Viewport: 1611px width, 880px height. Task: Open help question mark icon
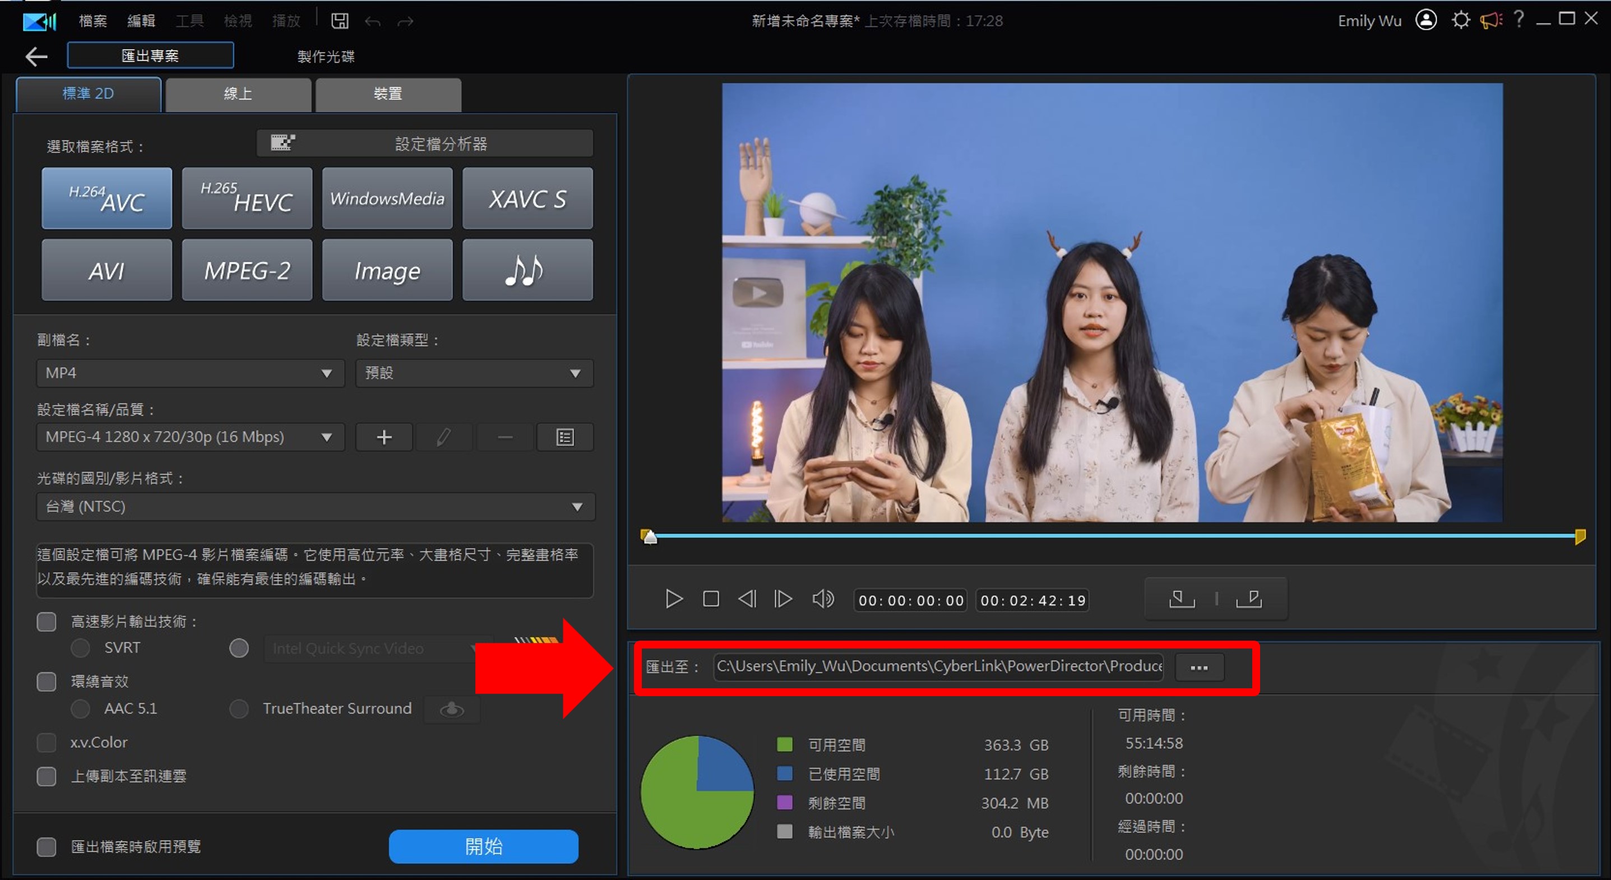click(x=1519, y=20)
